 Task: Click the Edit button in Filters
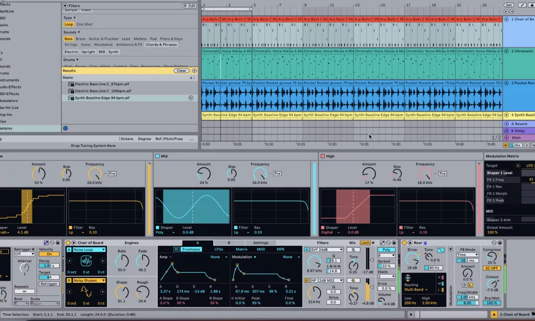190,6
